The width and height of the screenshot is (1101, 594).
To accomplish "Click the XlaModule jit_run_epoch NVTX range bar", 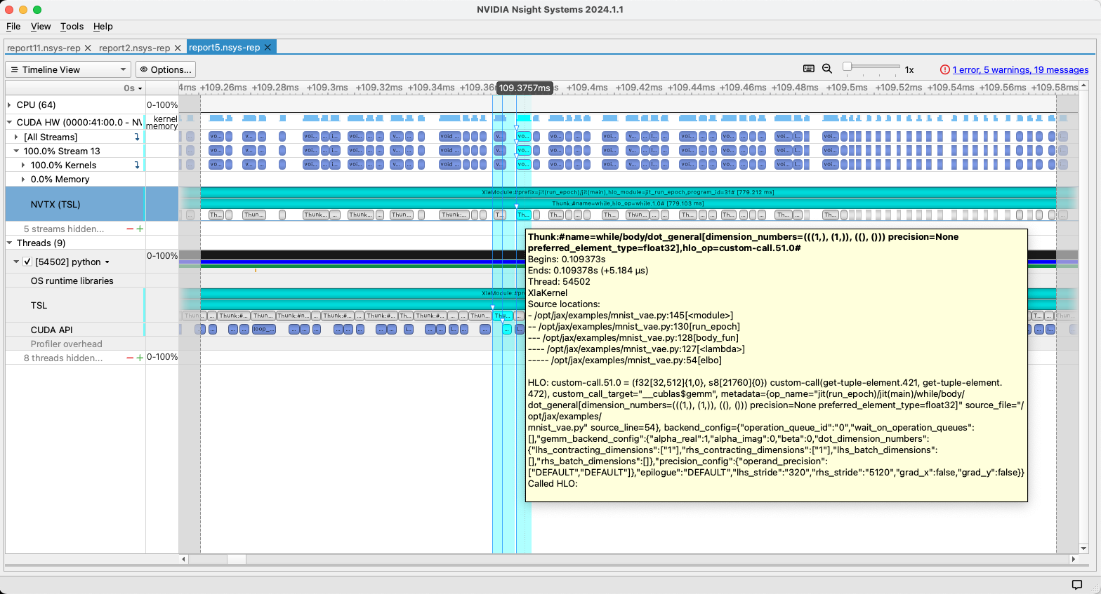I will (x=628, y=192).
